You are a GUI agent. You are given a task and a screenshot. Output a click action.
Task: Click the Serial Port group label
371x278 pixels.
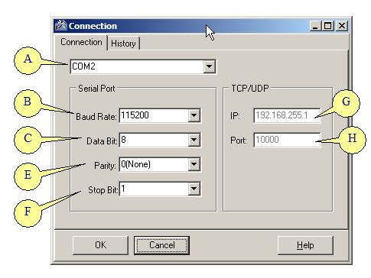click(x=96, y=89)
